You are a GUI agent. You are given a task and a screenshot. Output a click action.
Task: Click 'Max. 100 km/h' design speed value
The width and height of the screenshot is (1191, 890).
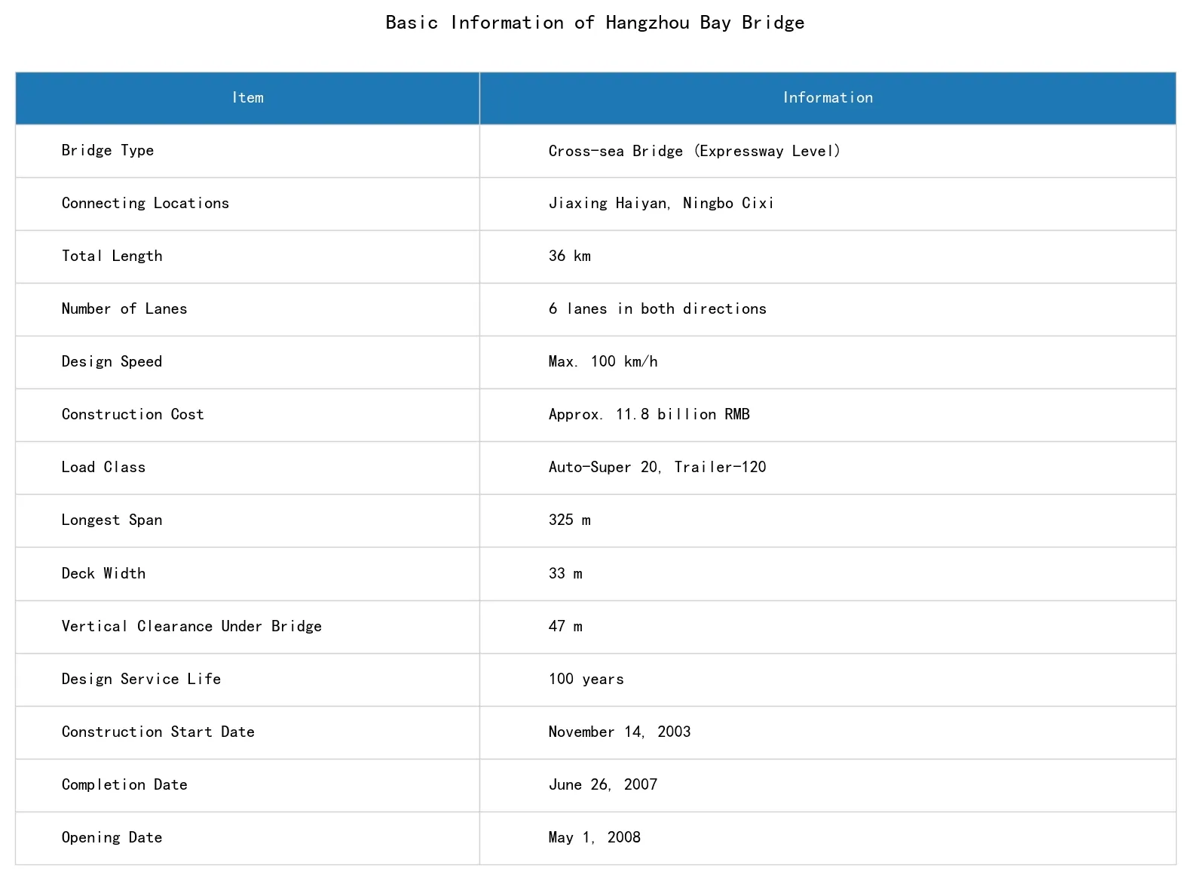pos(603,362)
